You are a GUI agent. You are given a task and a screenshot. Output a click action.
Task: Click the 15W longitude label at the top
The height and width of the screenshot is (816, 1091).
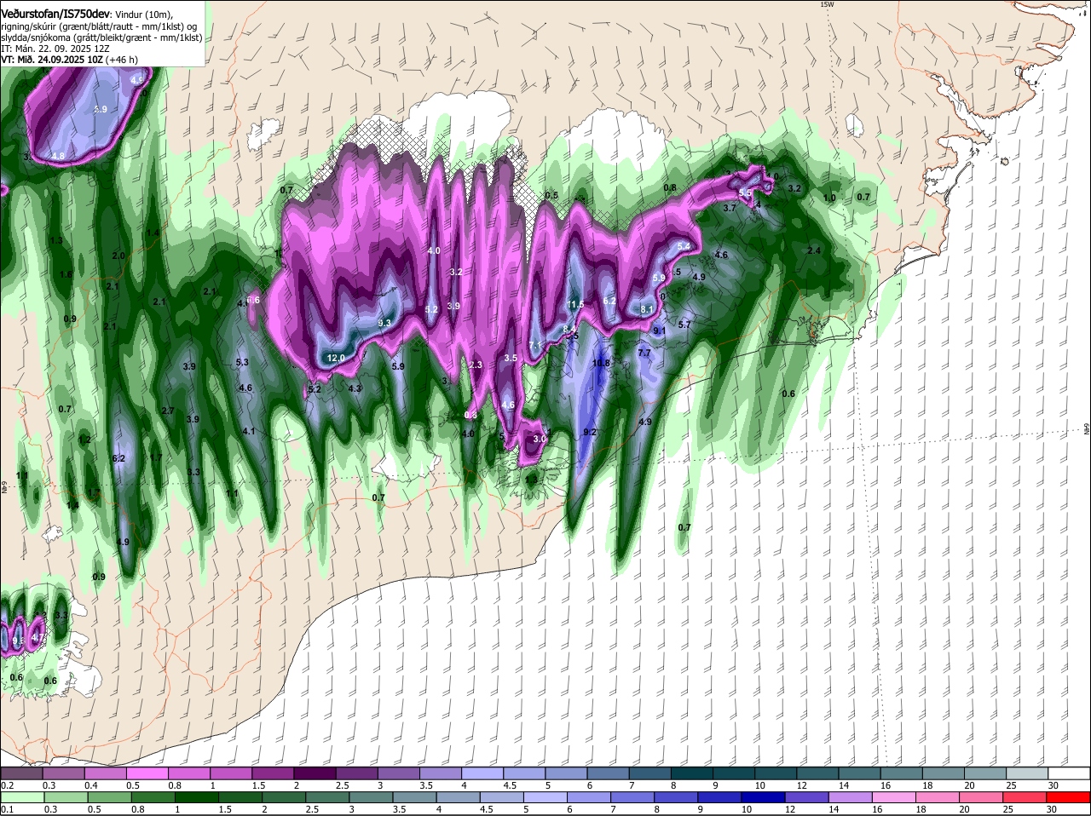click(826, 4)
